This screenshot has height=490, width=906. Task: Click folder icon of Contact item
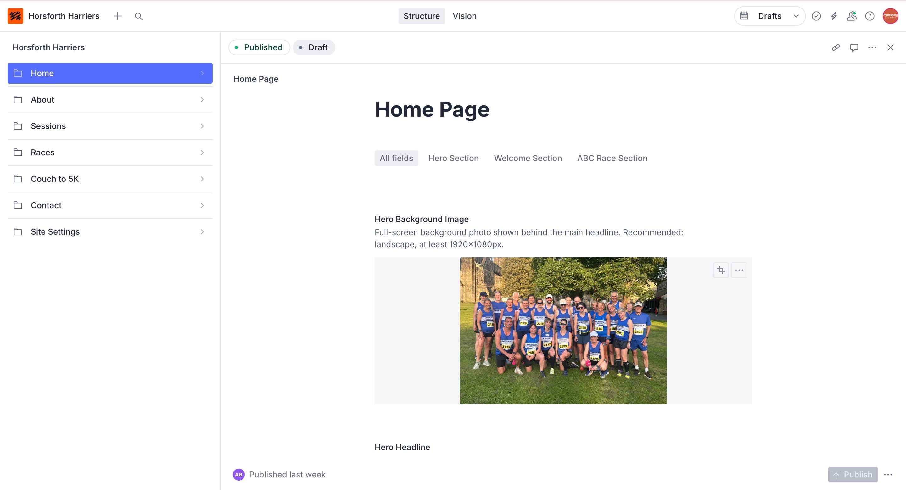[18, 205]
